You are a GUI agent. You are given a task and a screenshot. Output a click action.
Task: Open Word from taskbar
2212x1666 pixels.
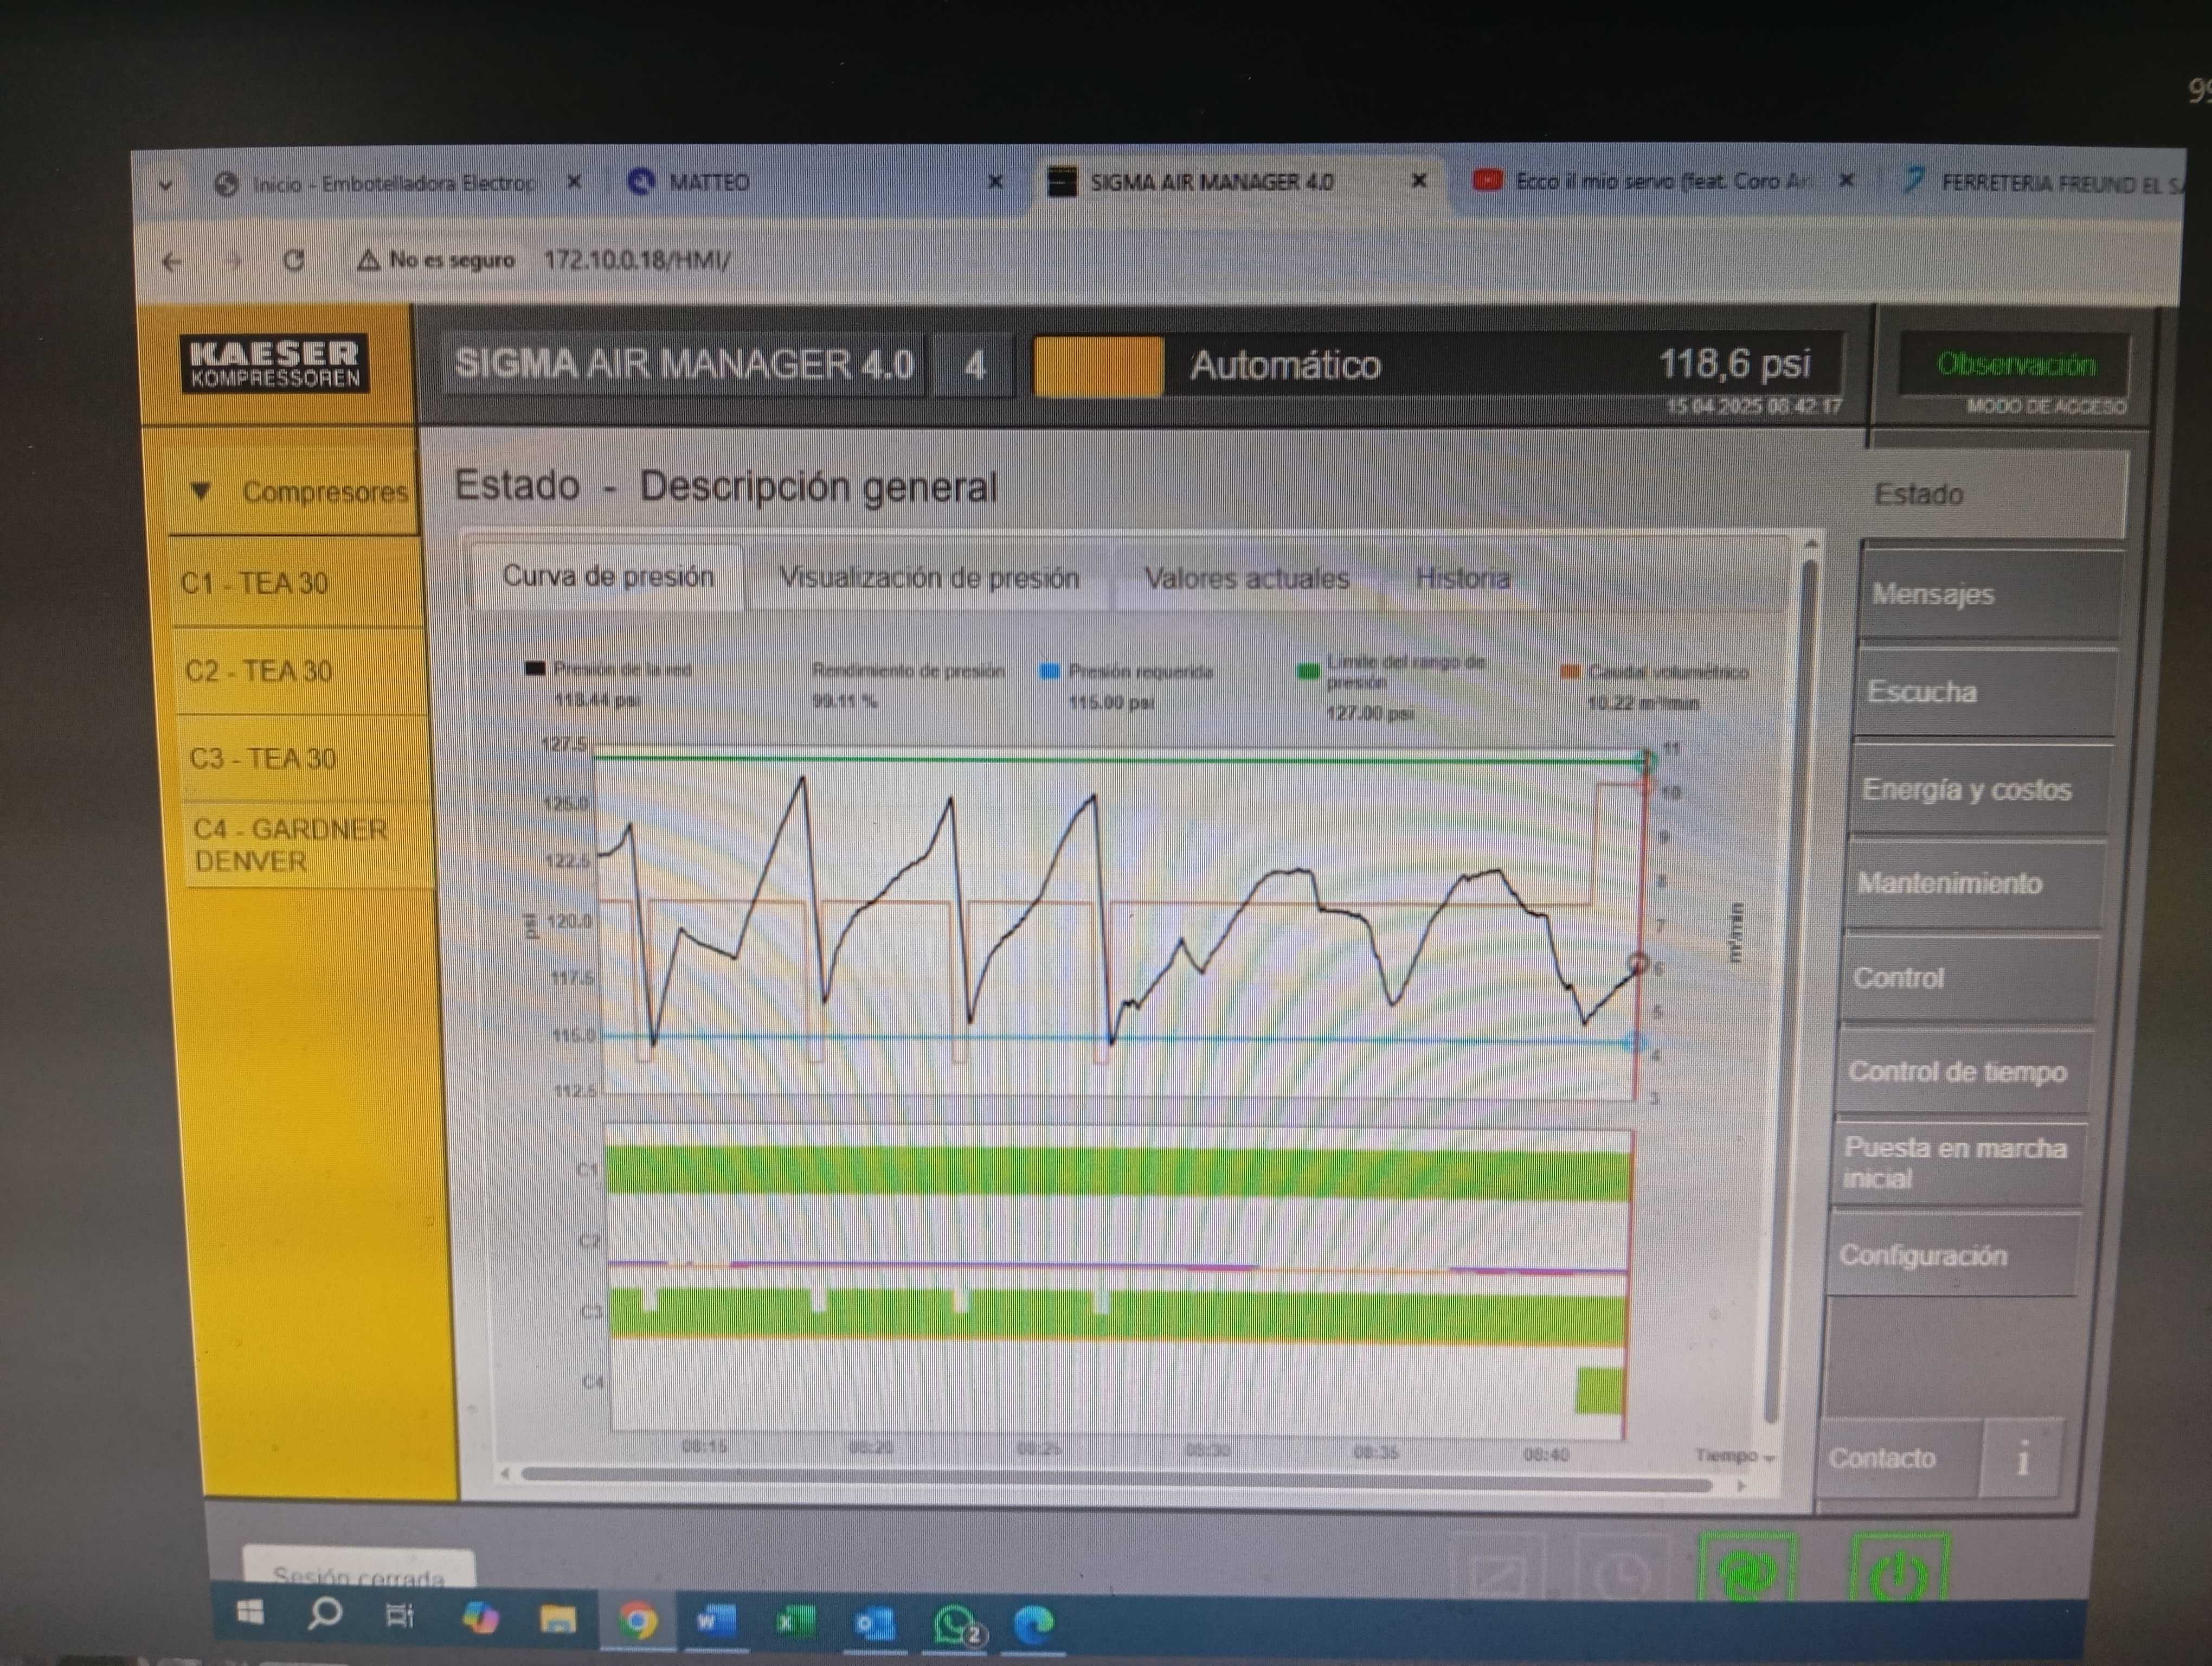point(715,1621)
